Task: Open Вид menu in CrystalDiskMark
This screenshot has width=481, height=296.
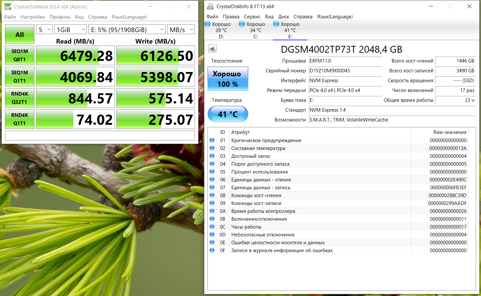Action: tap(79, 17)
